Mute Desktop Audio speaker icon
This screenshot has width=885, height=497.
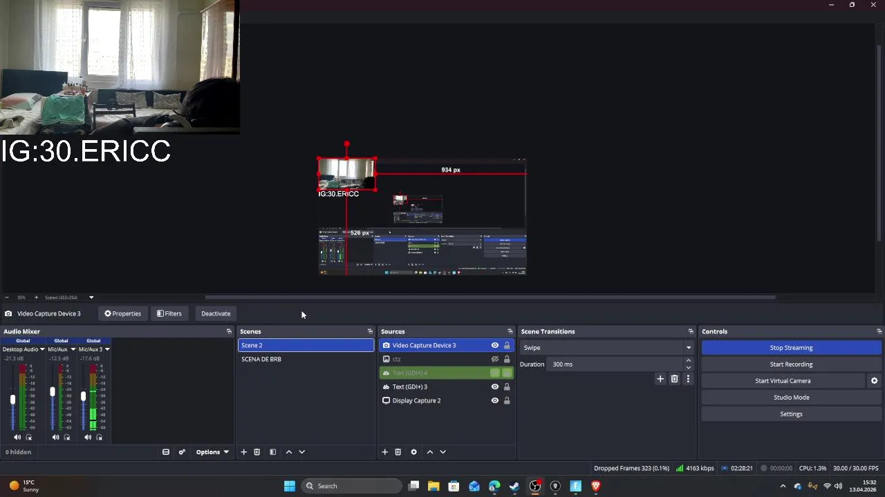17,437
